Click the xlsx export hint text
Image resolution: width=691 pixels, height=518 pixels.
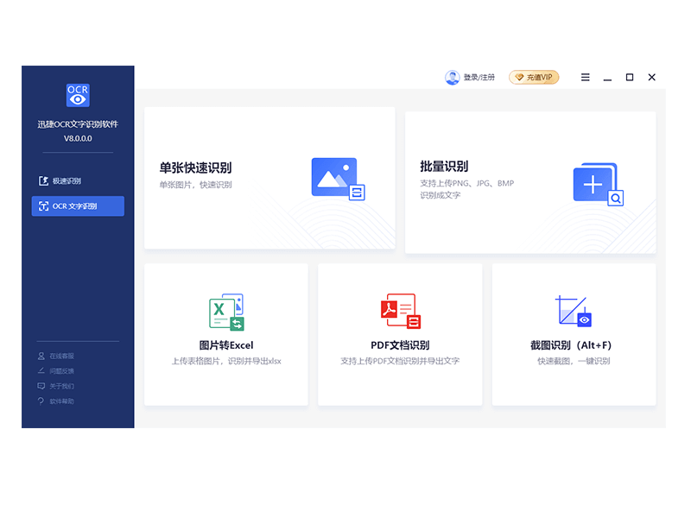click(225, 361)
